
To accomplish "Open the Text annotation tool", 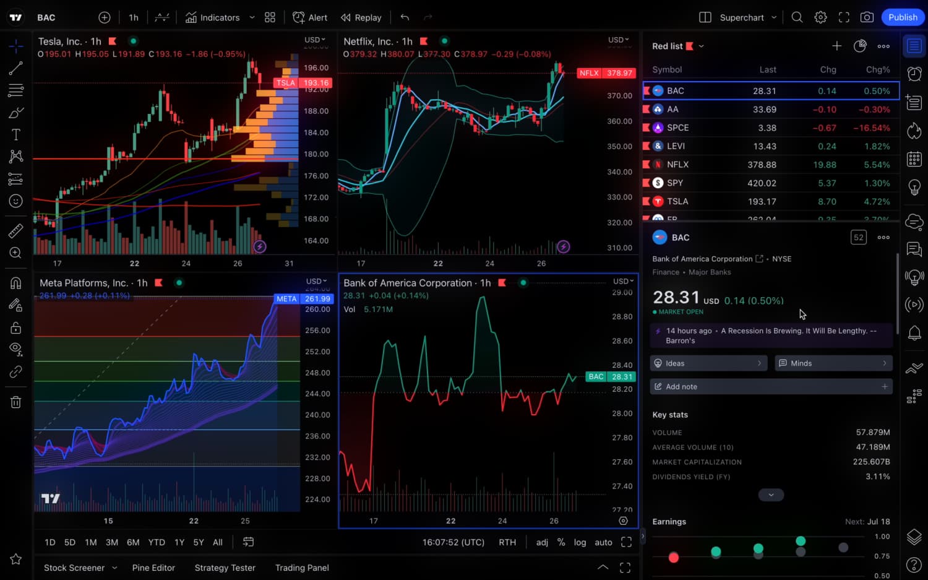I will (15, 134).
